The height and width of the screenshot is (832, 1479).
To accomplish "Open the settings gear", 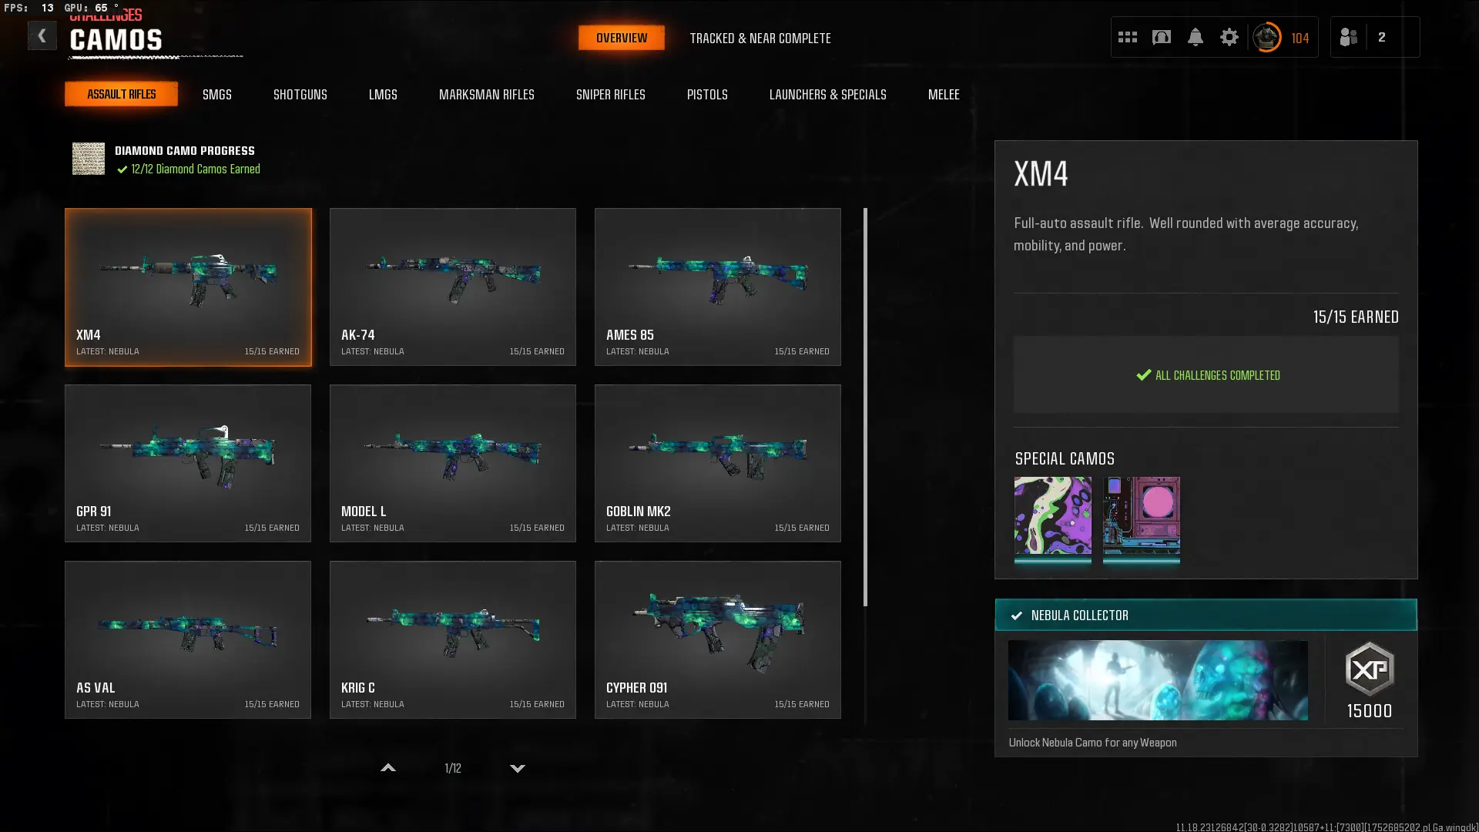I will click(x=1229, y=37).
